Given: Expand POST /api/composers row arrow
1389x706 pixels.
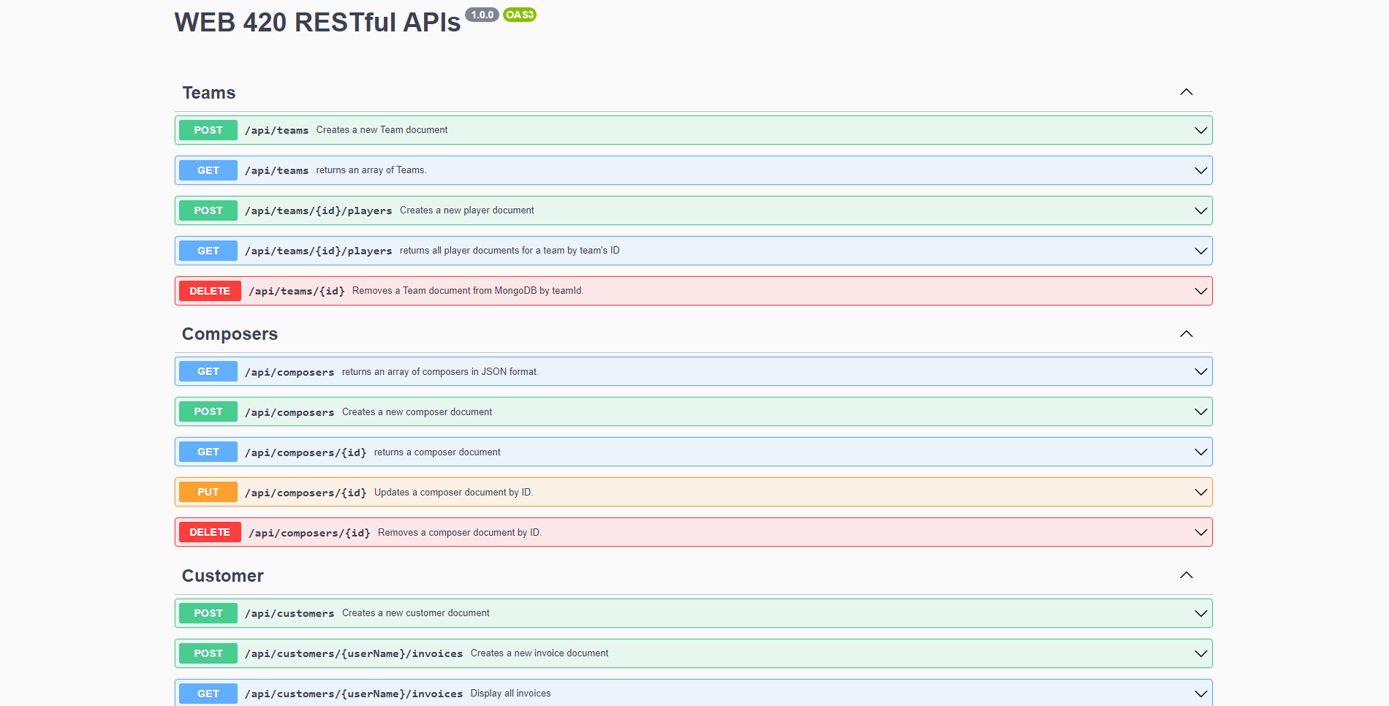Looking at the screenshot, I should tap(1200, 411).
